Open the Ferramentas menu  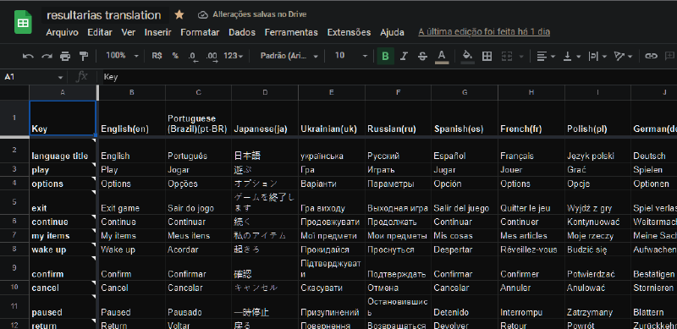tap(291, 32)
